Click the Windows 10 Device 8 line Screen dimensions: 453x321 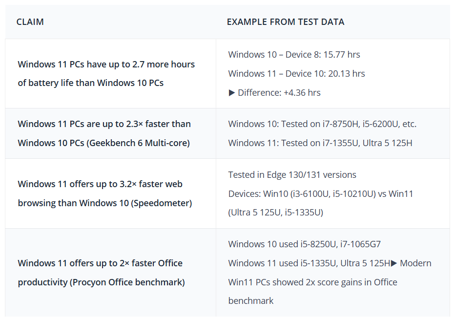coord(294,55)
